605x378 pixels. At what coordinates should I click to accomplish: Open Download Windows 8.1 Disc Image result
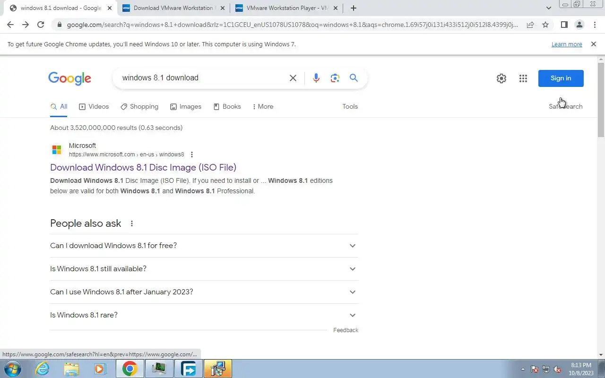pos(143,167)
